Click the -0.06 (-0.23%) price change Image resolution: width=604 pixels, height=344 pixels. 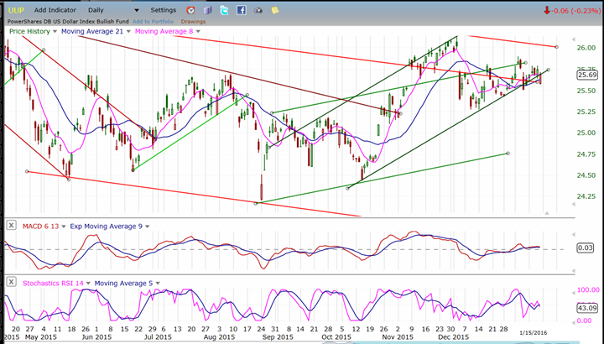[x=572, y=11]
